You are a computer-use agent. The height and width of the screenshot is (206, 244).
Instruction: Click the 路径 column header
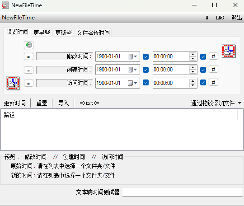click(119, 115)
